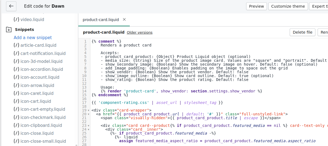This screenshot has width=328, height=146.
Task: Click the Snippets folder download icon
Action: (x=9, y=30)
